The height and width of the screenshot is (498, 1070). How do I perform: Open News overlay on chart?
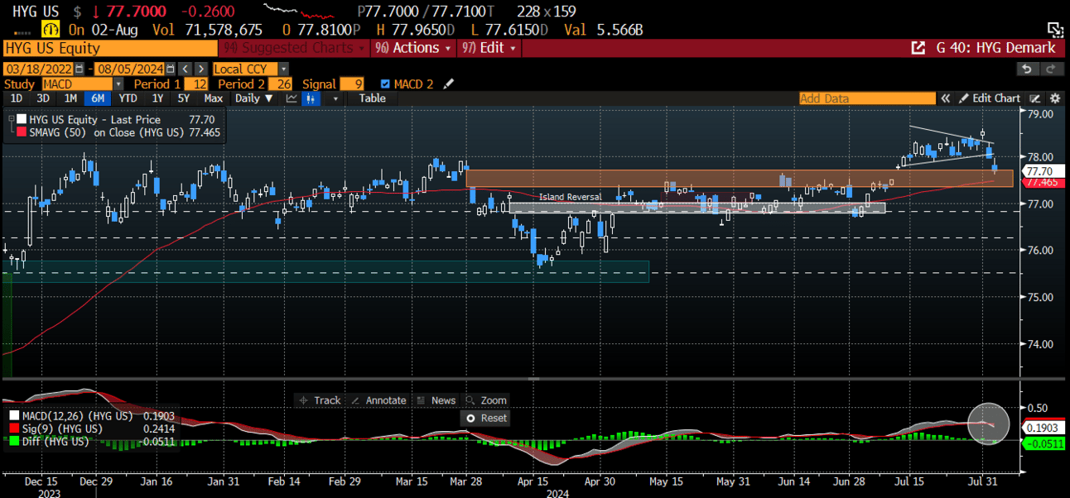pos(437,400)
